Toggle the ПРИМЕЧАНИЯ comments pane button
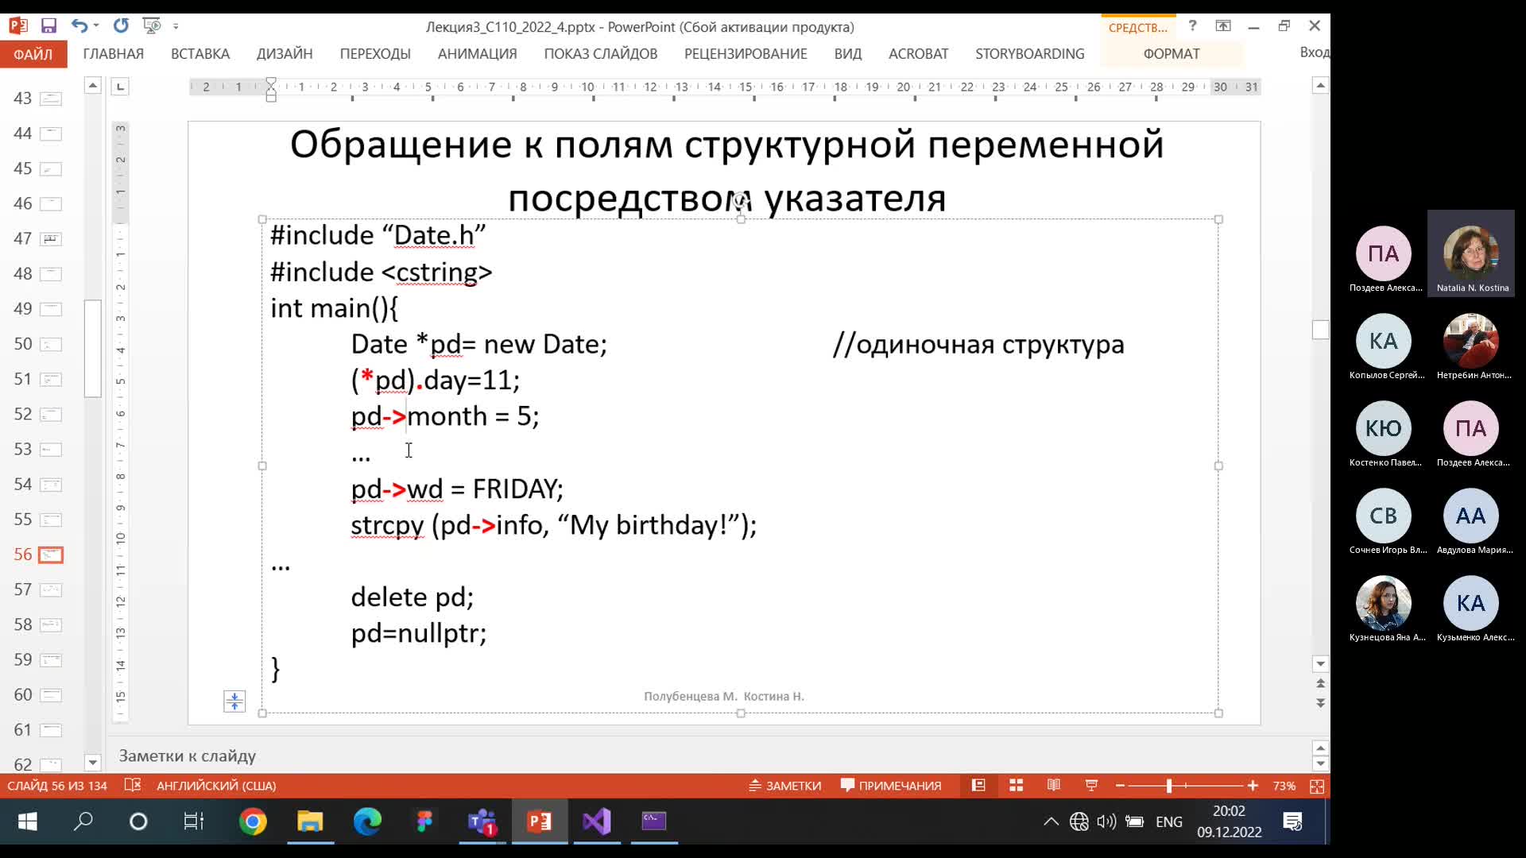 click(x=891, y=786)
